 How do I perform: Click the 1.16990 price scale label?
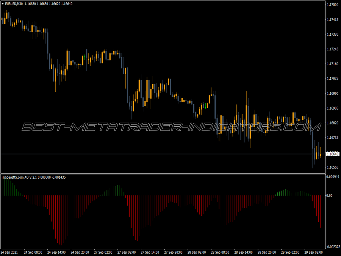(x=333, y=93)
